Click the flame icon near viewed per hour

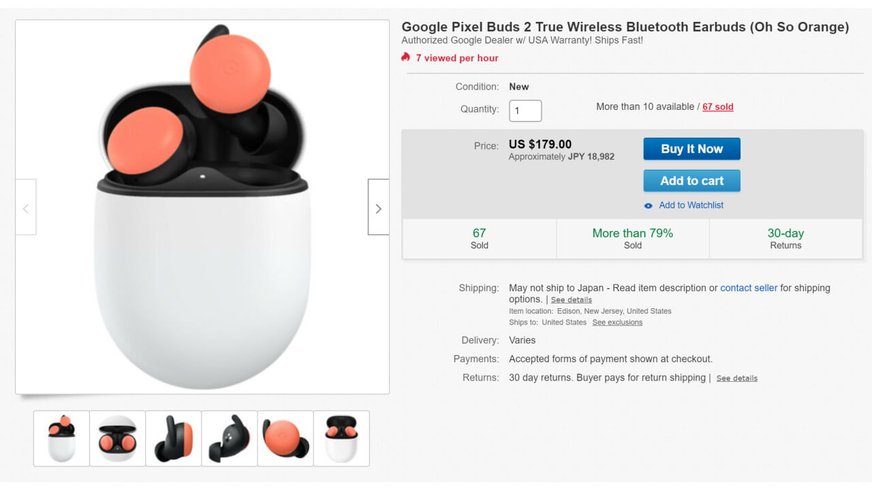pos(406,57)
